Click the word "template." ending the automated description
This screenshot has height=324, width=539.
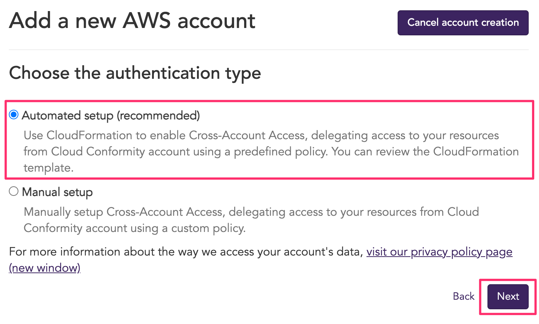[49, 168]
